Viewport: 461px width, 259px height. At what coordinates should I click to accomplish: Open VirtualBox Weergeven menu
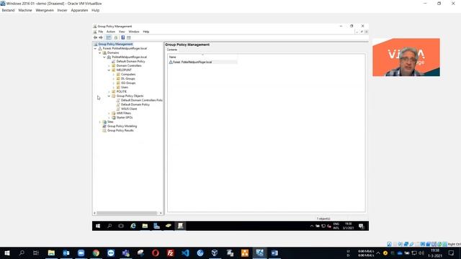(45, 10)
